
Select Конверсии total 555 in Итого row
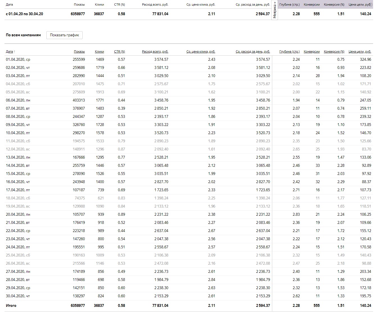tap(317, 305)
